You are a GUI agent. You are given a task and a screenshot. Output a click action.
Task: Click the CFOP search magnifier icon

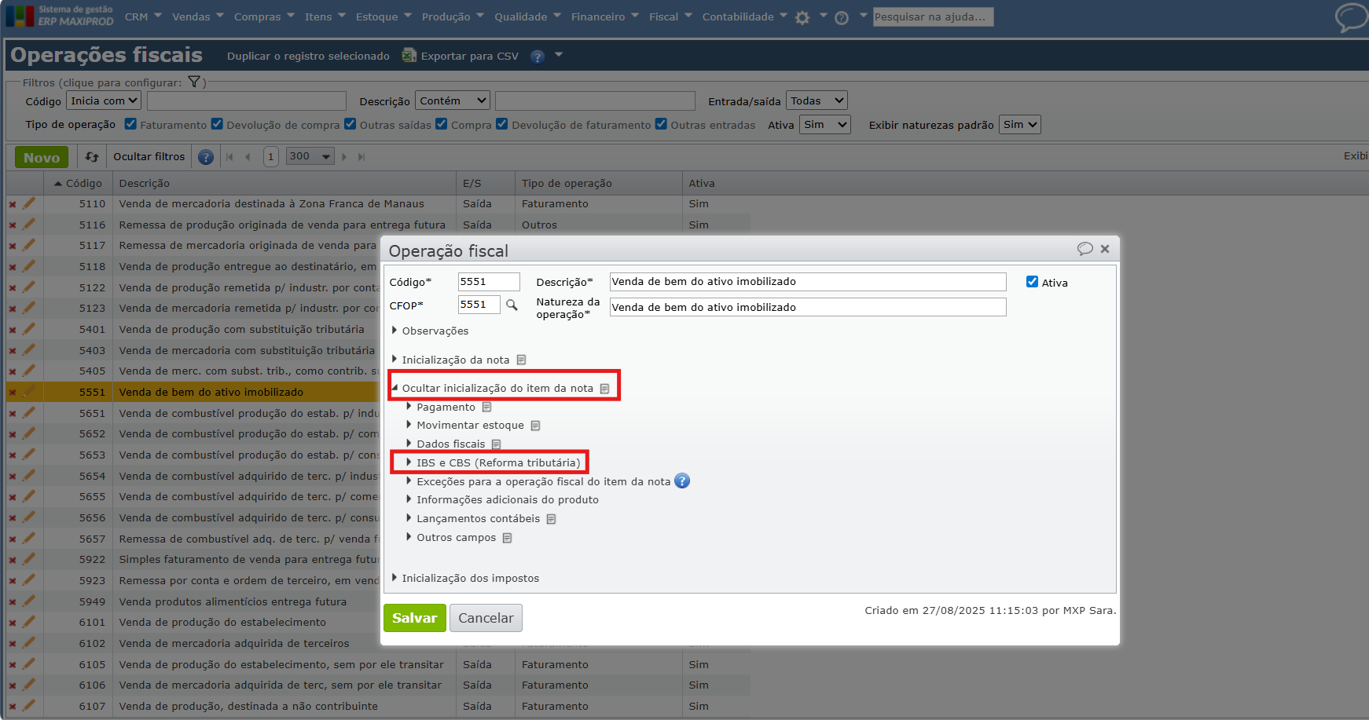pyautogui.click(x=512, y=305)
